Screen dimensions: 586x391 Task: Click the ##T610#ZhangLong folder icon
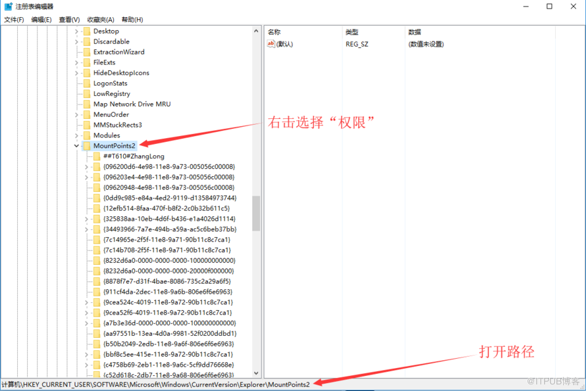pos(97,156)
